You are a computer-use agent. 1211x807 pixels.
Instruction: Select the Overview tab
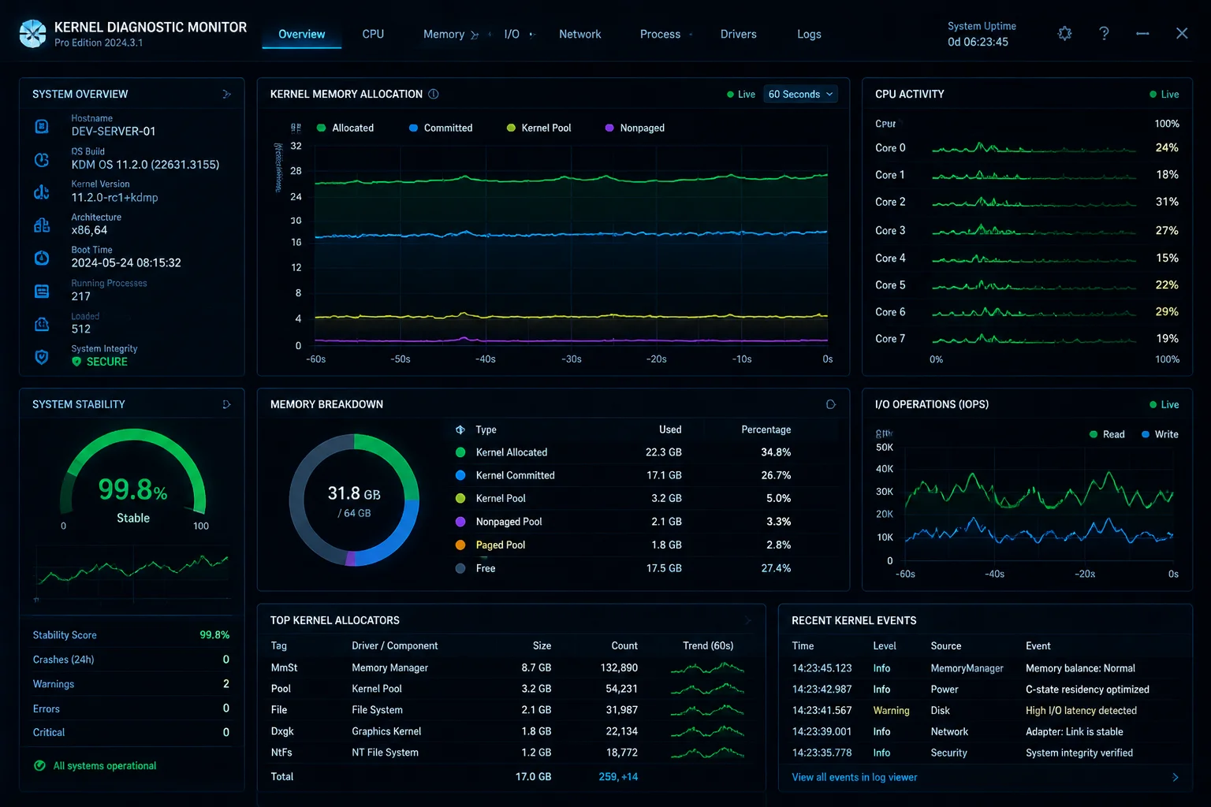(x=302, y=34)
